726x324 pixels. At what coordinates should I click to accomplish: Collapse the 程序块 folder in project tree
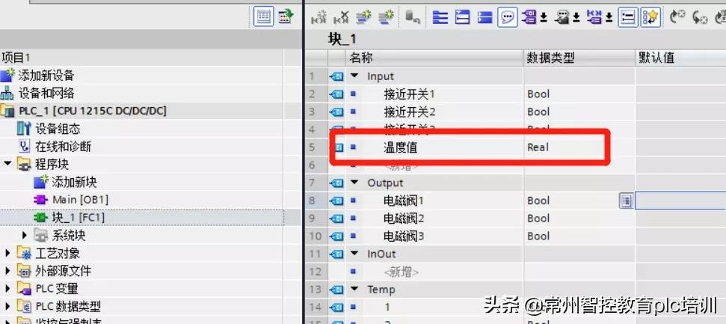(8, 165)
